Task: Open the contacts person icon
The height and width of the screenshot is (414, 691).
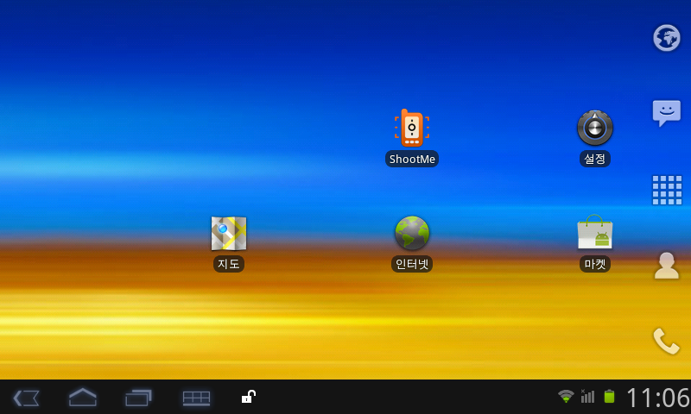Action: pos(666,266)
